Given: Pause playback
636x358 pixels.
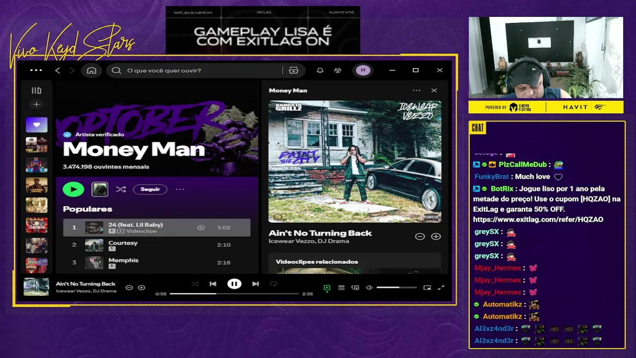Looking at the screenshot, I should (234, 284).
